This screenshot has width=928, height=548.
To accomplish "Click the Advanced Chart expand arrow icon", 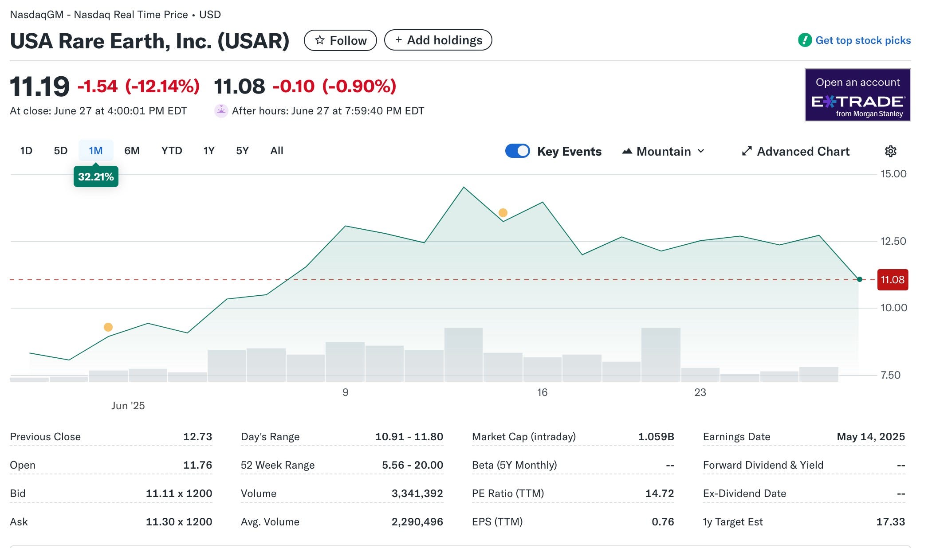I will click(747, 151).
